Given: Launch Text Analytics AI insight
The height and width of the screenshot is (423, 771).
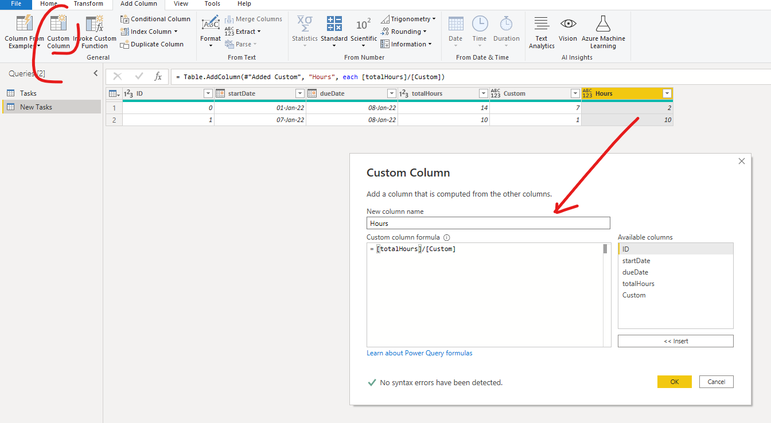Looking at the screenshot, I should [x=542, y=32].
